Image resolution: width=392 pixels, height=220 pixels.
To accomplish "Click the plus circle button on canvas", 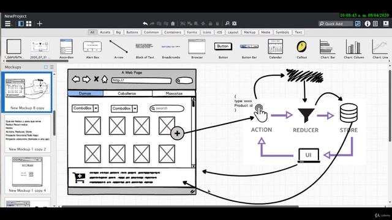I will coord(177,133).
